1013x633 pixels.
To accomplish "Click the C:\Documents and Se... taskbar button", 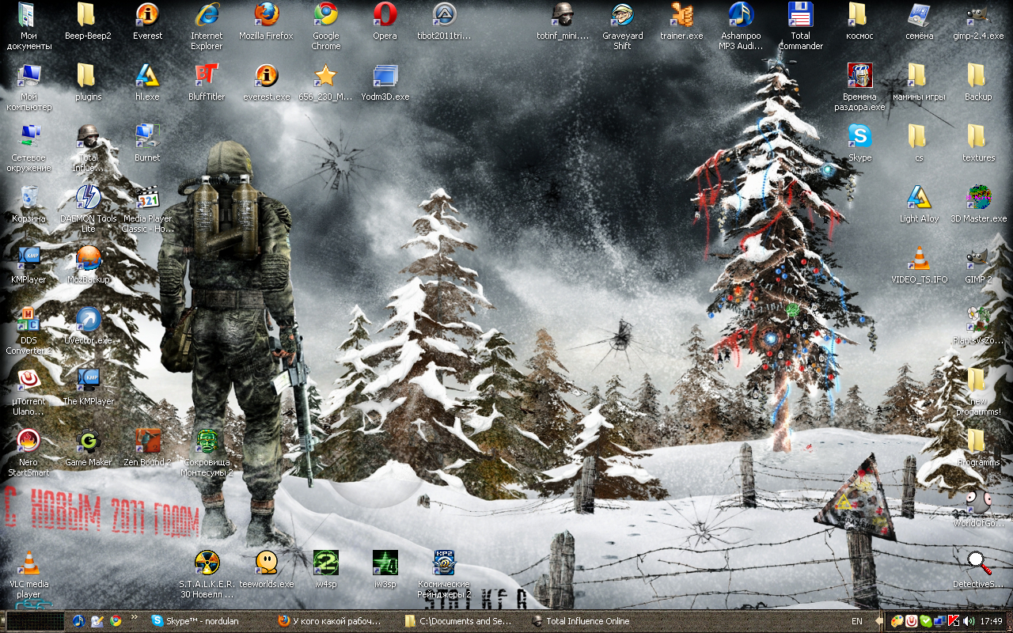I will (x=461, y=621).
